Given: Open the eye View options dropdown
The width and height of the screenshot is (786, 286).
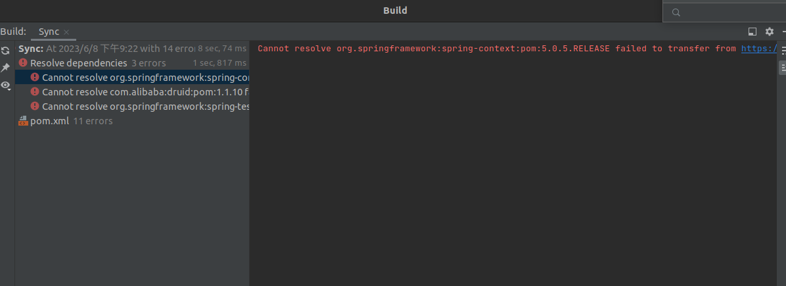Looking at the screenshot, I should point(5,85).
